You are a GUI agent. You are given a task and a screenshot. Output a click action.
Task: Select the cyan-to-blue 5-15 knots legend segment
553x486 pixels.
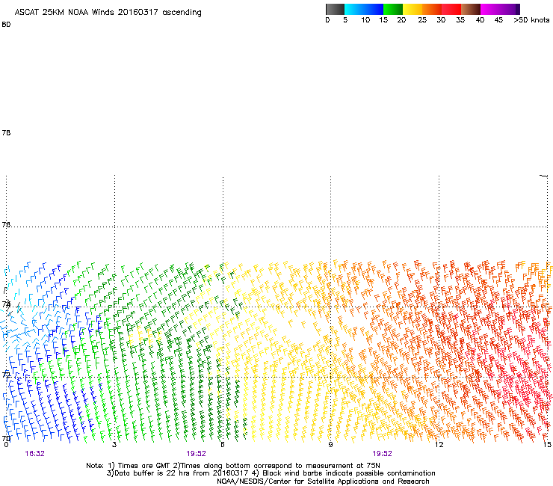[364, 9]
